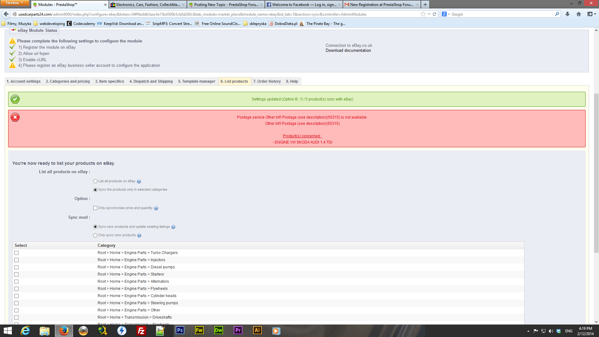
Task: Choose Only sync new products option
Action: pos(95,236)
